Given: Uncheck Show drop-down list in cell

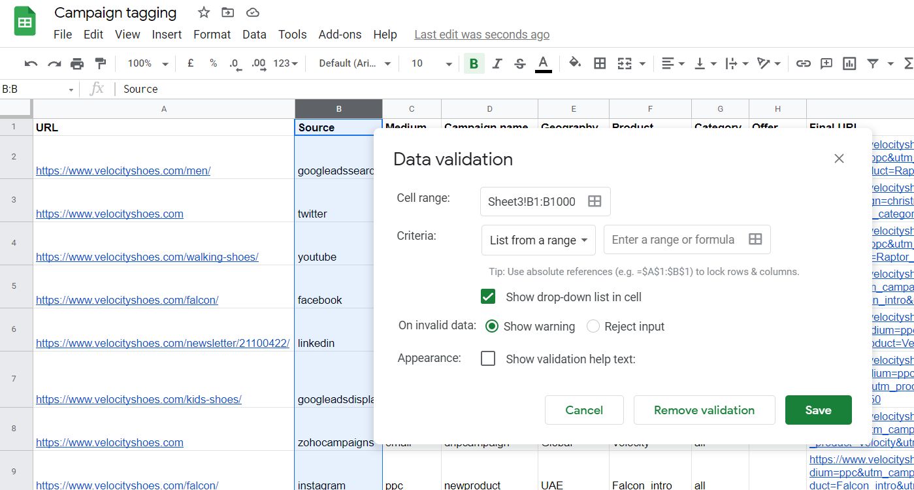Looking at the screenshot, I should pyautogui.click(x=488, y=297).
